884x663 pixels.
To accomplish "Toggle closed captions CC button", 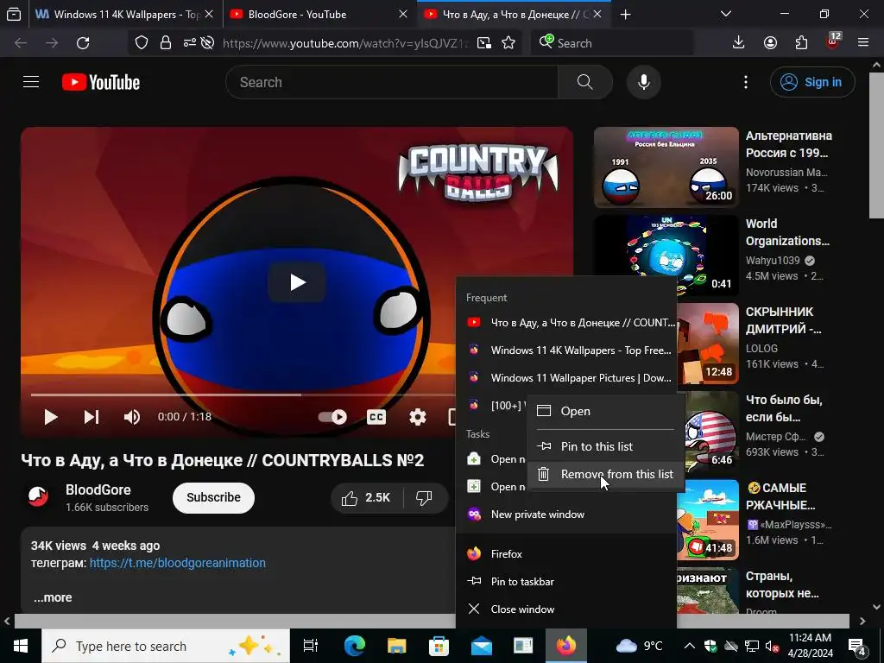I will [376, 417].
